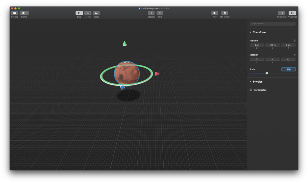The width and height of the screenshot is (308, 183).
Task: Toggle the Properties panel
Action: pos(292,13)
